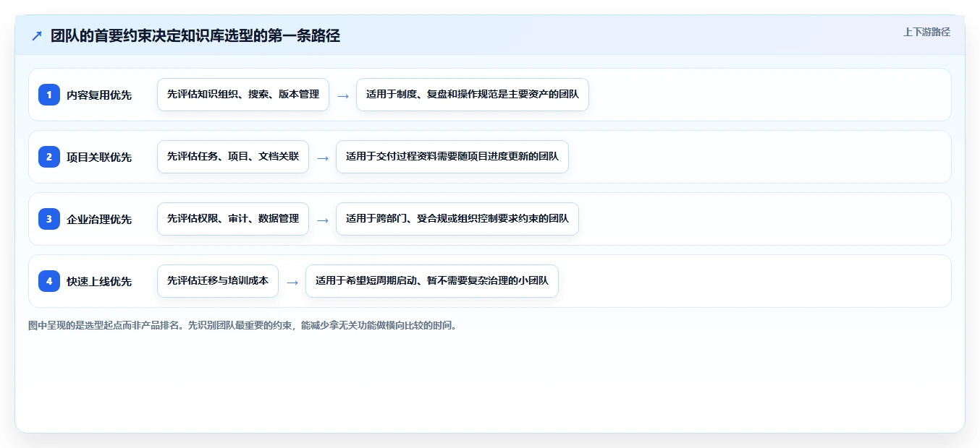Image resolution: width=980 pixels, height=448 pixels.
Task: Click the arrow in the 企业治理优先 row
Action: click(323, 220)
